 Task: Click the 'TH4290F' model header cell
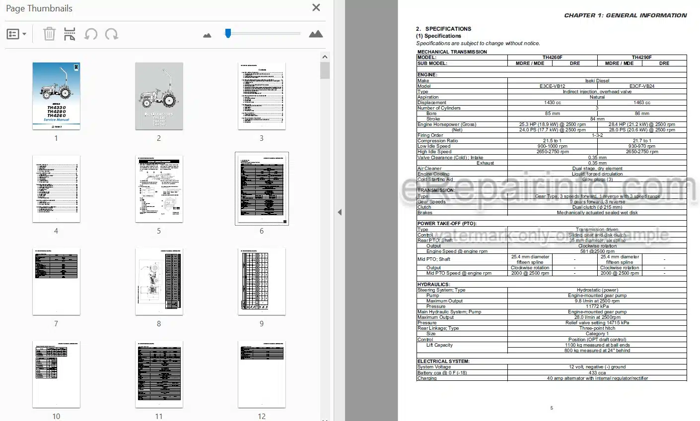pyautogui.click(x=641, y=58)
